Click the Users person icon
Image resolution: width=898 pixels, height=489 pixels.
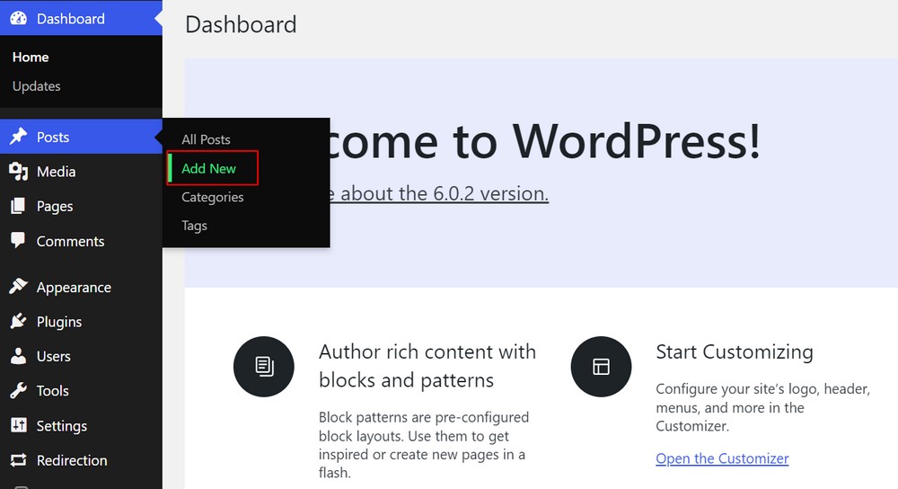(x=18, y=356)
